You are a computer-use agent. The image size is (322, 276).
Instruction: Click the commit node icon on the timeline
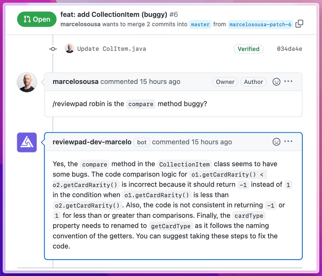tap(53, 49)
